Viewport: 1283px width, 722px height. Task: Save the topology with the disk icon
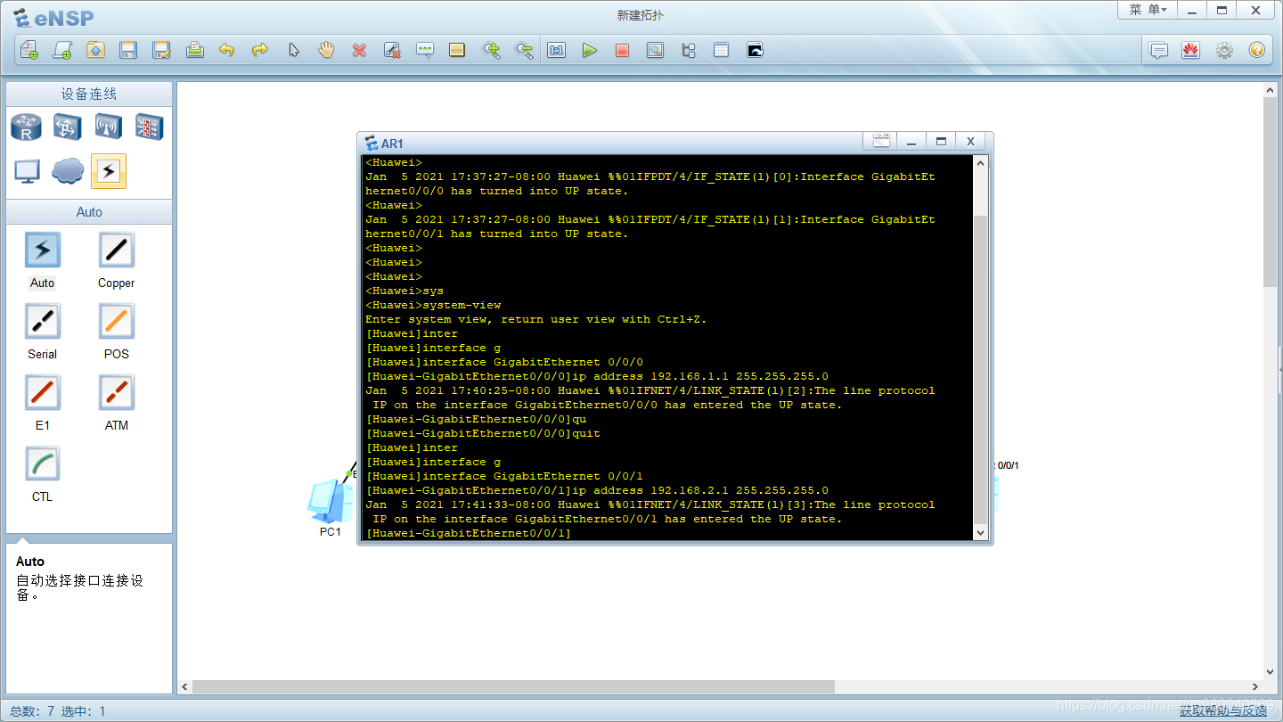(x=128, y=51)
